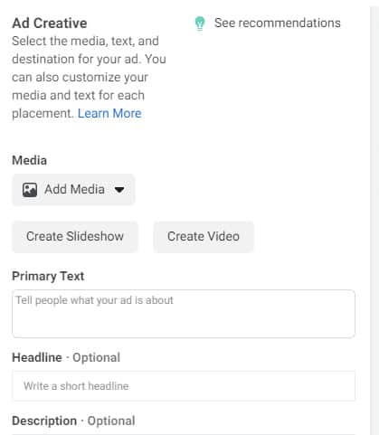Select the Ad Creative section heading
The image size is (379, 435).
point(50,24)
